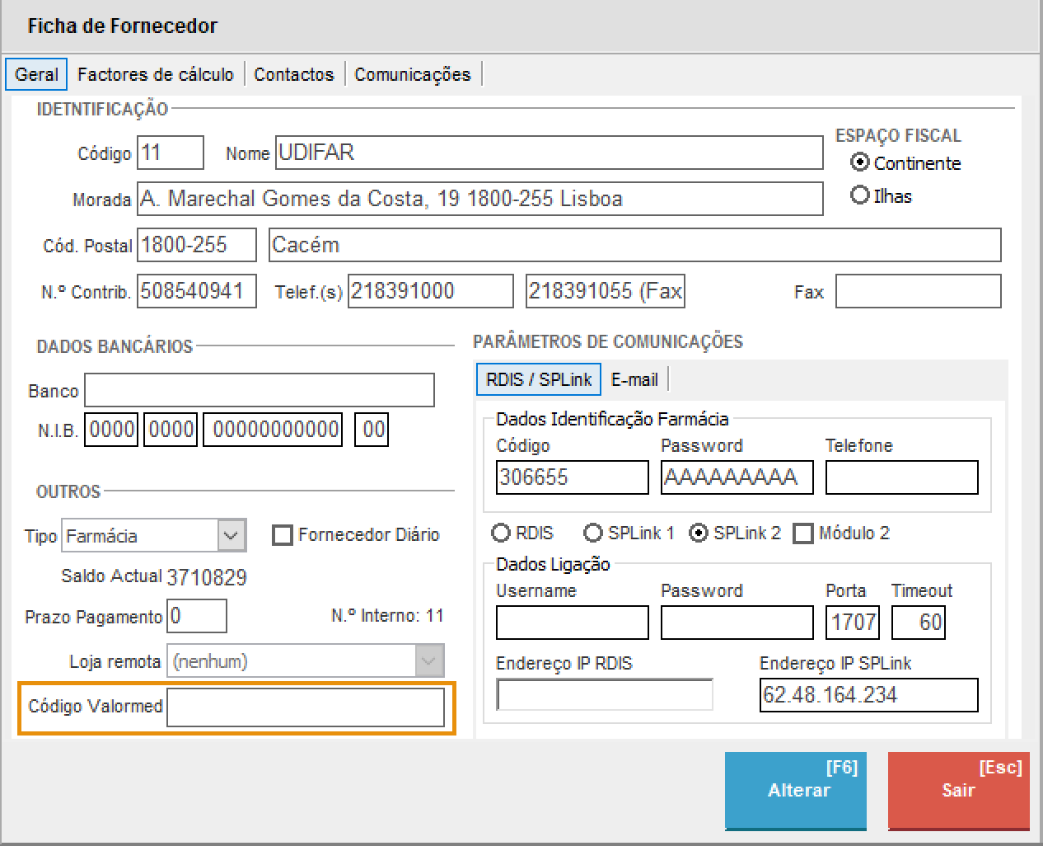This screenshot has width=1043, height=846.
Task: Open the Loja remota dropdown
Action: pos(428,661)
